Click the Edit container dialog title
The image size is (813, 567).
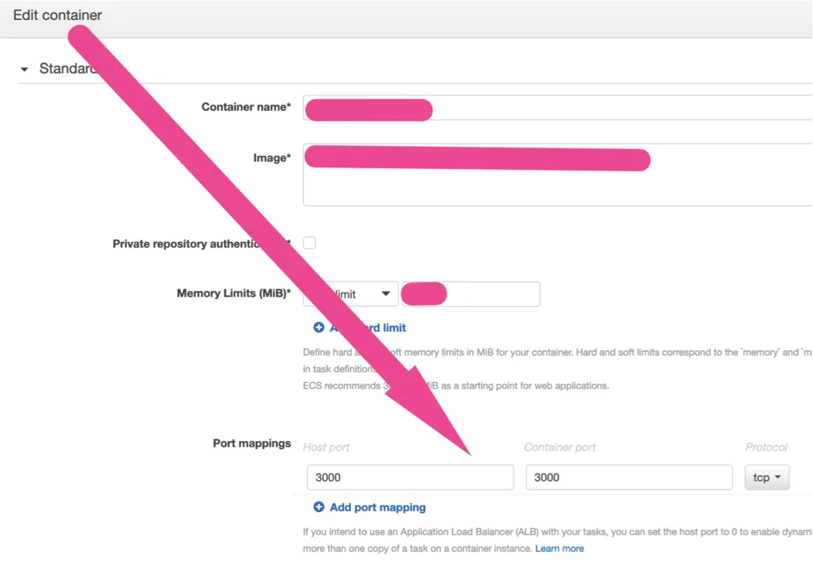(57, 15)
